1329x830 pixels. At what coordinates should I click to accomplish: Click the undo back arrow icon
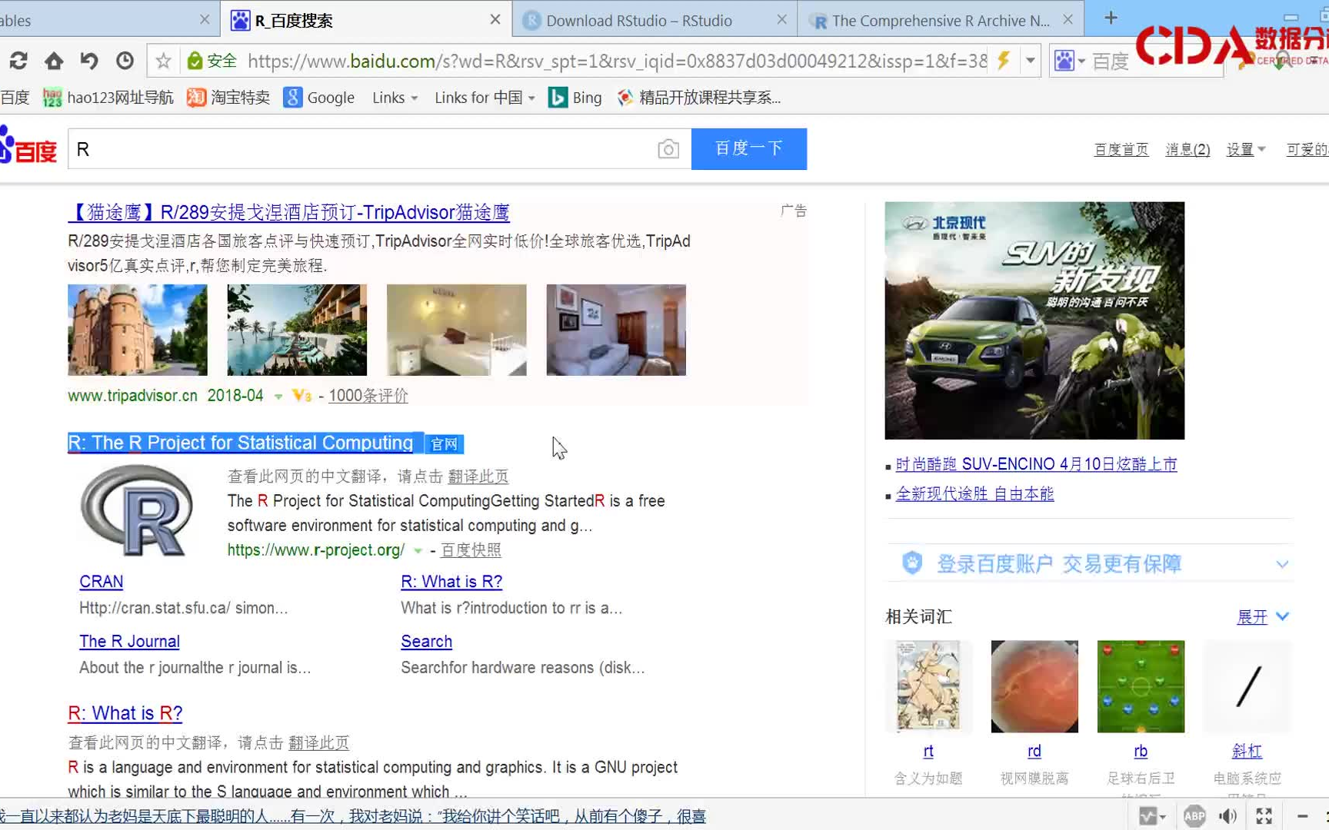[x=89, y=61]
